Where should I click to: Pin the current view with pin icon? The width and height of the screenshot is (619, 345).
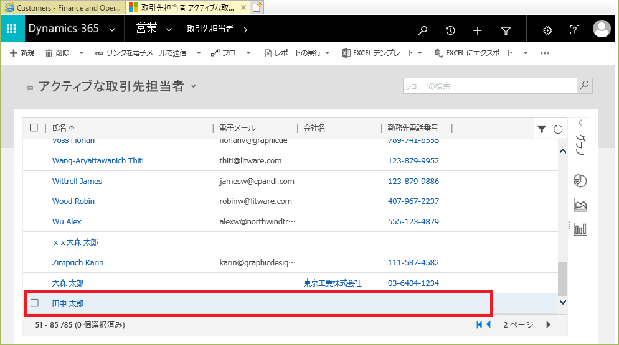[x=29, y=88]
